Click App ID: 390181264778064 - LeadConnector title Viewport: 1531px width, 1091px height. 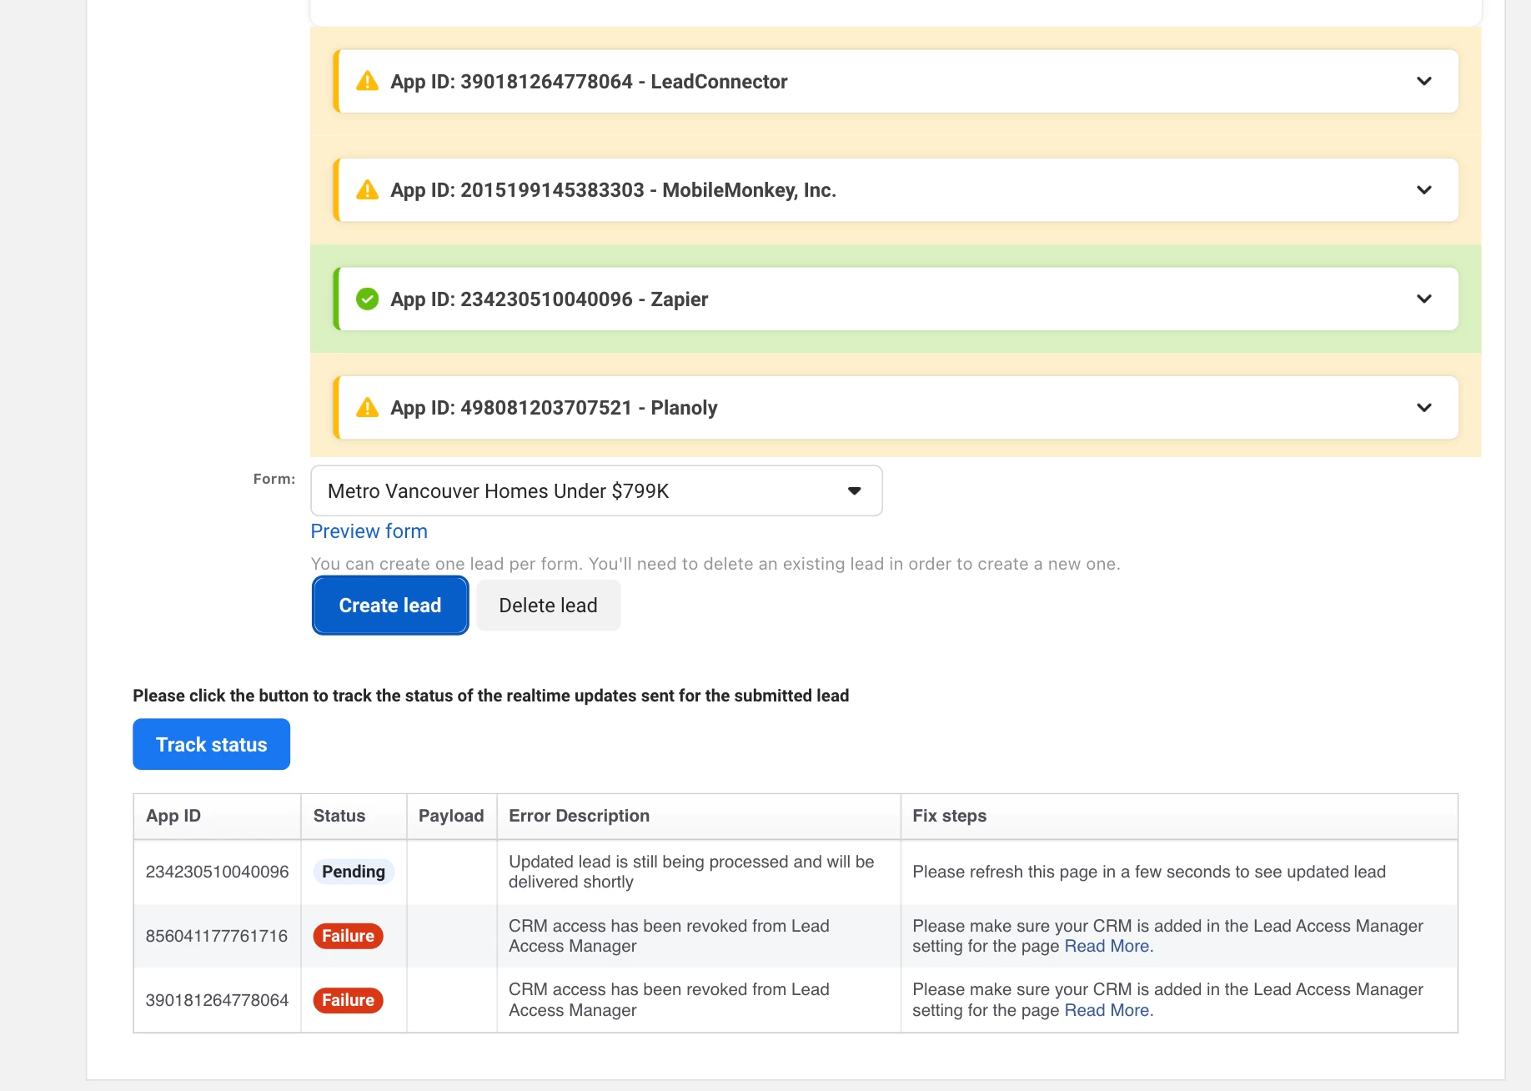pyautogui.click(x=589, y=82)
